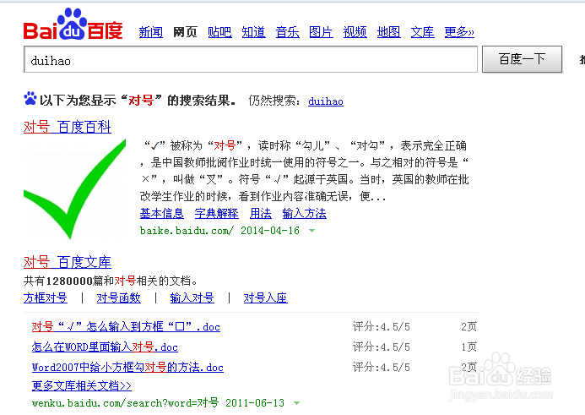Click the 百度一下 search button
The height and width of the screenshot is (415, 585).
click(522, 59)
